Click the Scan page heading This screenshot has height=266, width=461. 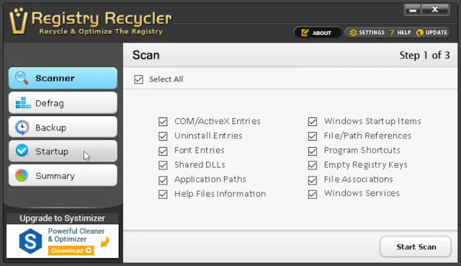click(x=146, y=55)
